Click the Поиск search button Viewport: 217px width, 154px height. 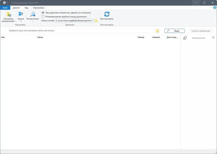(x=174, y=31)
